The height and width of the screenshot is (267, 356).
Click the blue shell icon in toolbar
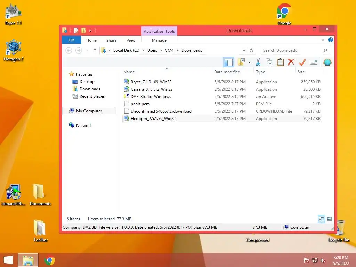(x=327, y=62)
